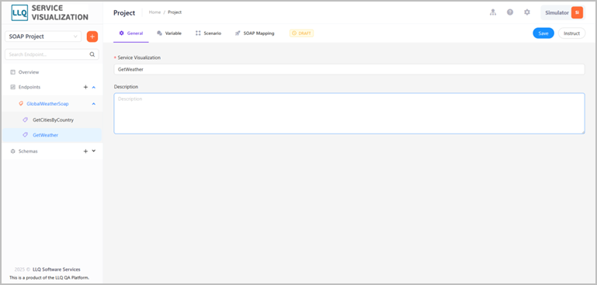Click the GlobalWeatherSoap orange icon
This screenshot has height=285, width=597.
click(x=21, y=103)
